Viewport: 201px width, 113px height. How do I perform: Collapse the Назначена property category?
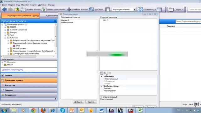[101, 77]
